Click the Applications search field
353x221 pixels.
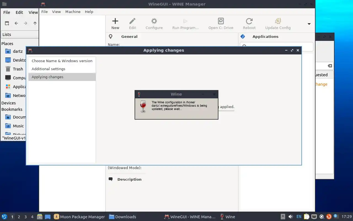(x=277, y=47)
